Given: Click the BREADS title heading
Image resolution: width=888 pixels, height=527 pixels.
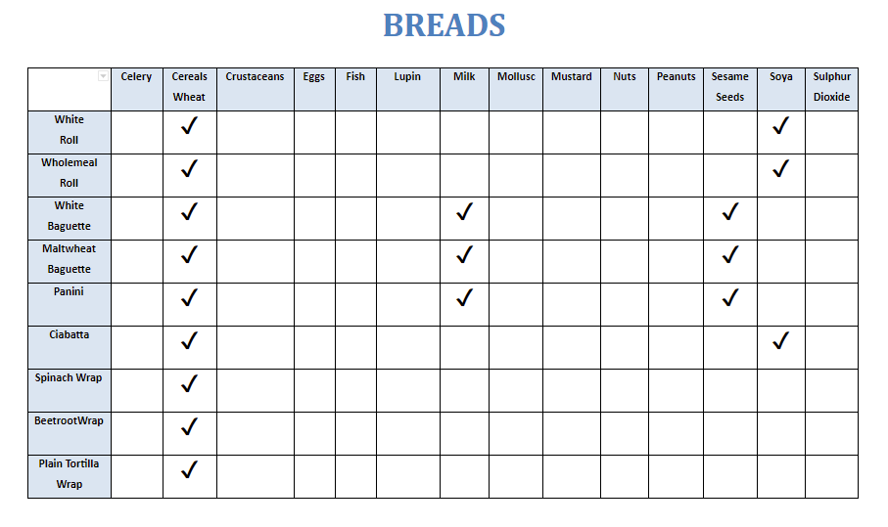Looking at the screenshot, I should click(444, 25).
